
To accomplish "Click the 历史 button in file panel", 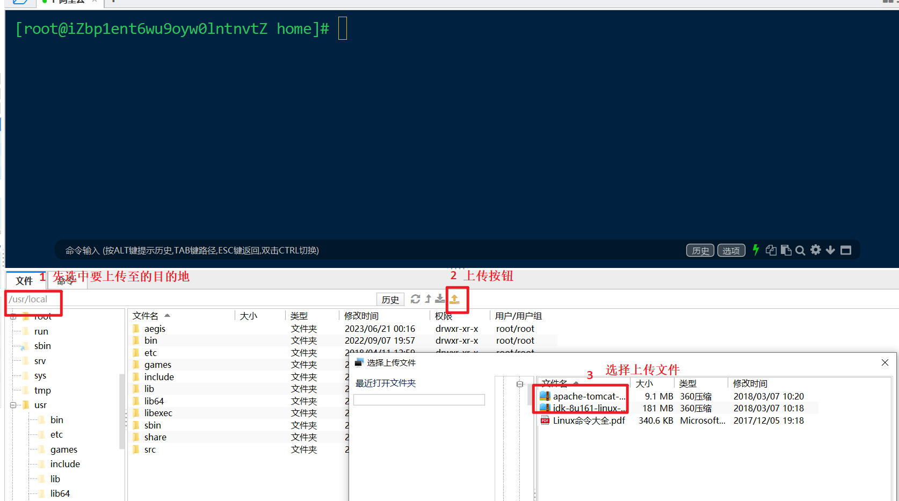I will click(x=390, y=300).
